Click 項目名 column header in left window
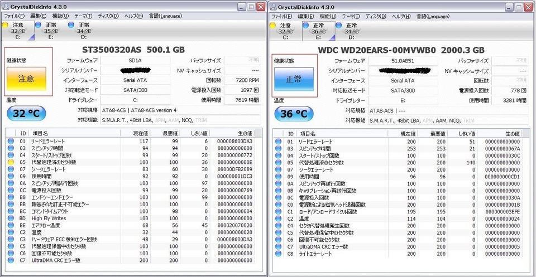The height and width of the screenshot is (277, 536). pos(75,133)
